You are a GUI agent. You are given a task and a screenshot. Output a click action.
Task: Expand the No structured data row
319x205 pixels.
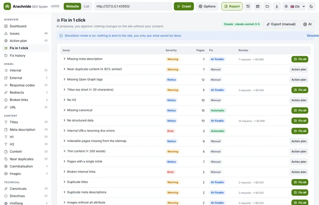[x=64, y=120]
